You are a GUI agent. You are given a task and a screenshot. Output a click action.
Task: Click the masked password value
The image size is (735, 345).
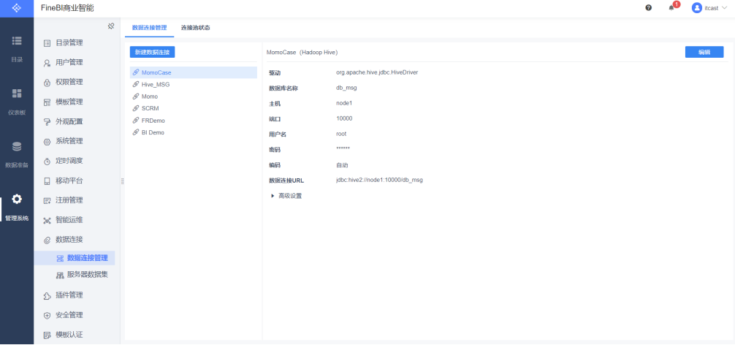(343, 149)
